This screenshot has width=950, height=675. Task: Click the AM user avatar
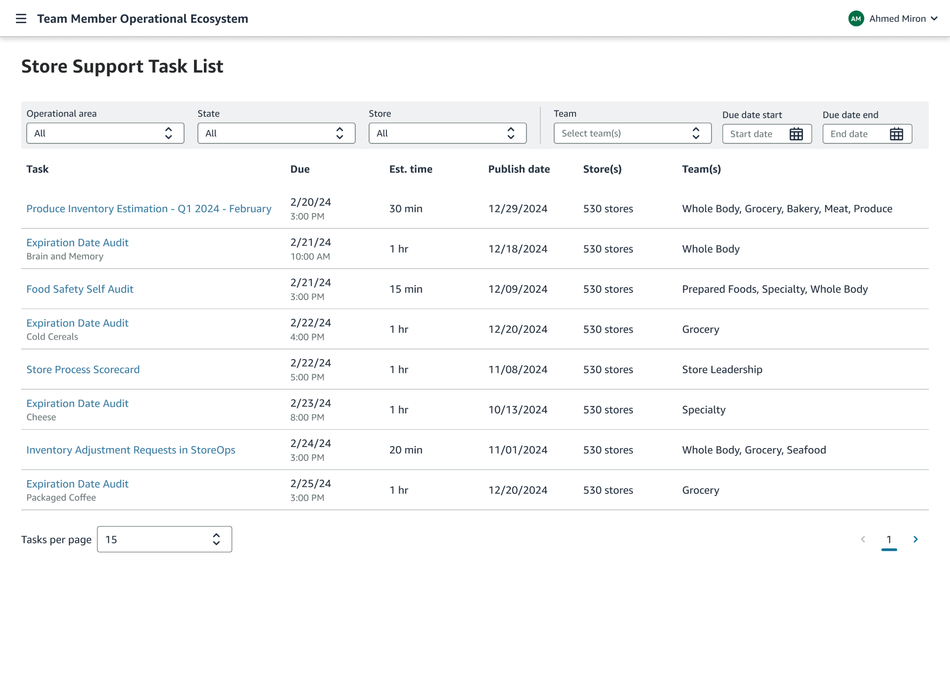[x=856, y=19]
